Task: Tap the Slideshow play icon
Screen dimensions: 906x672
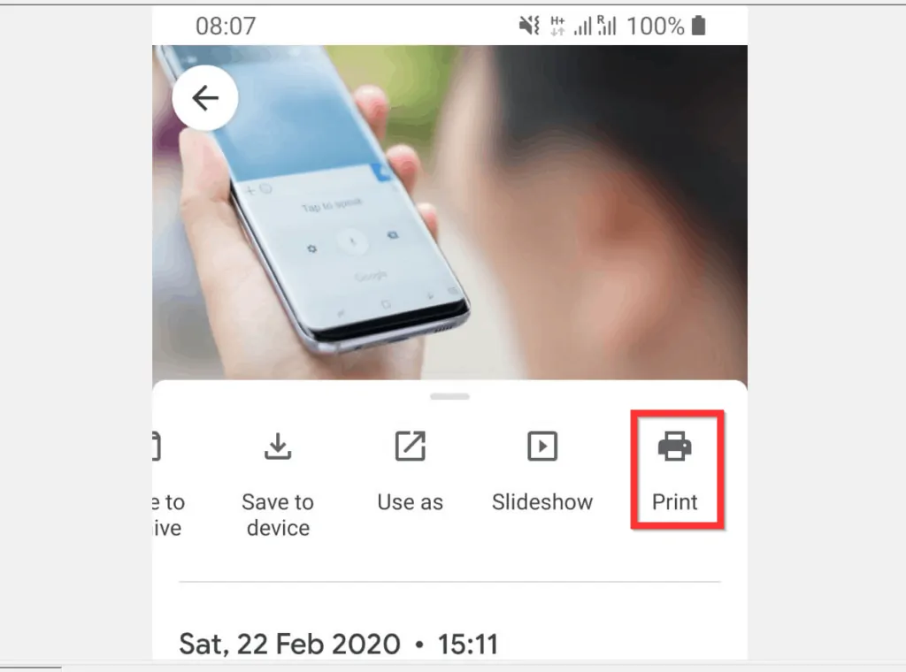Action: [x=542, y=446]
